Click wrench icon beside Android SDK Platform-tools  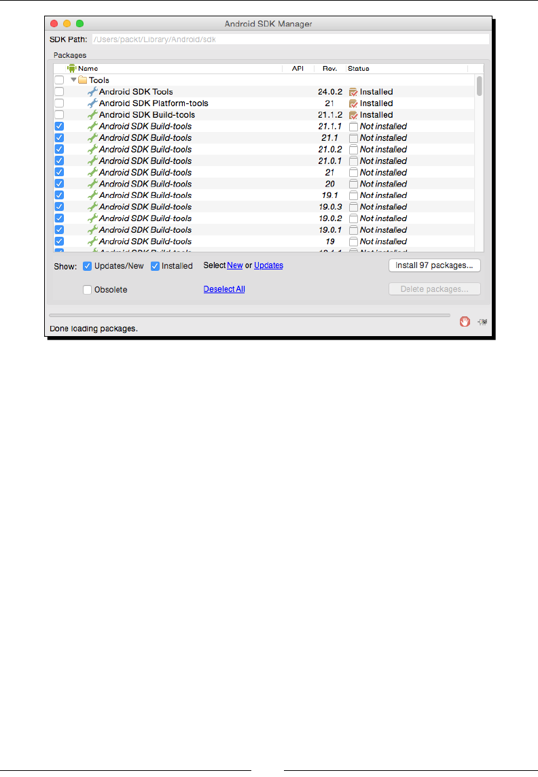92,103
